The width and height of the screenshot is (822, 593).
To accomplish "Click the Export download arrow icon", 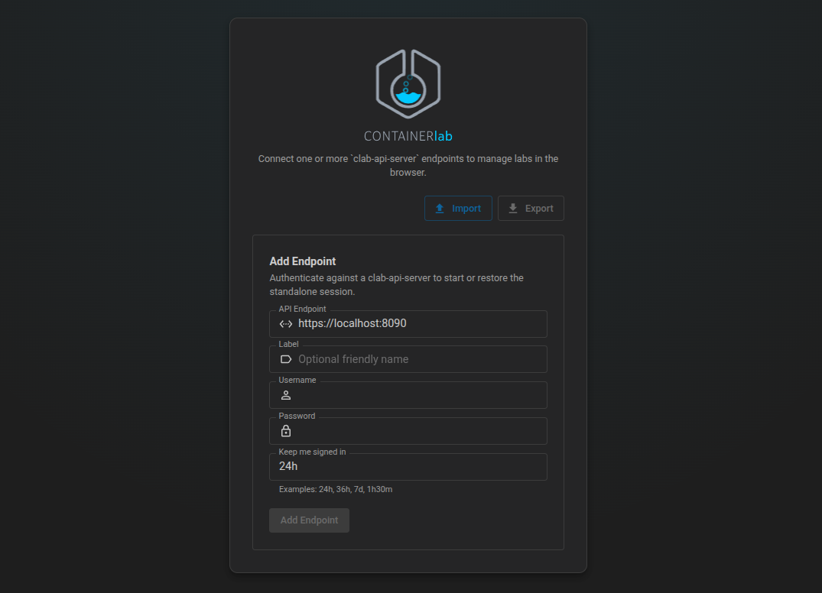I will tap(513, 209).
